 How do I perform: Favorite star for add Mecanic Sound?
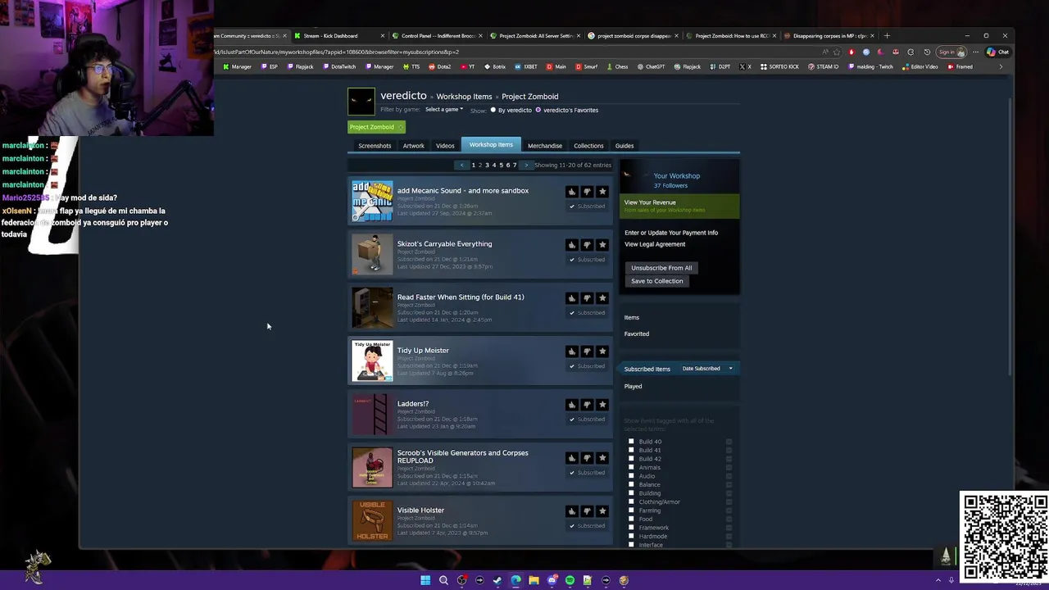point(602,192)
